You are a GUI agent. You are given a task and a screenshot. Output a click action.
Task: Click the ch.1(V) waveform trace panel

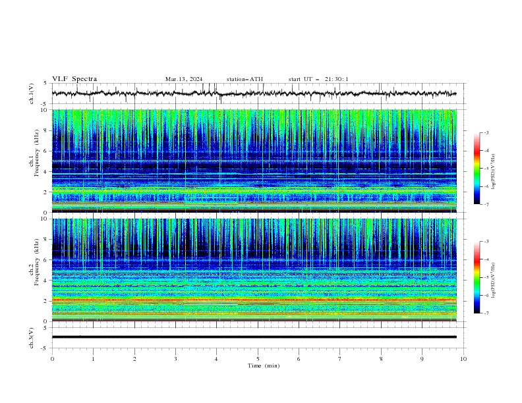click(259, 94)
